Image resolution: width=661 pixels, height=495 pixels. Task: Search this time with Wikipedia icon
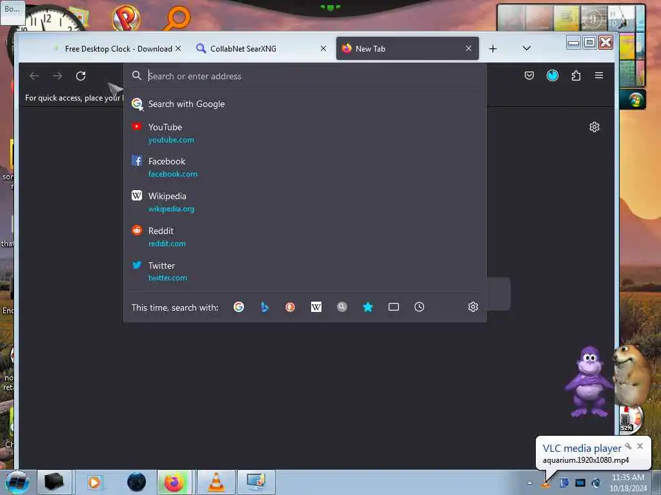coord(316,307)
